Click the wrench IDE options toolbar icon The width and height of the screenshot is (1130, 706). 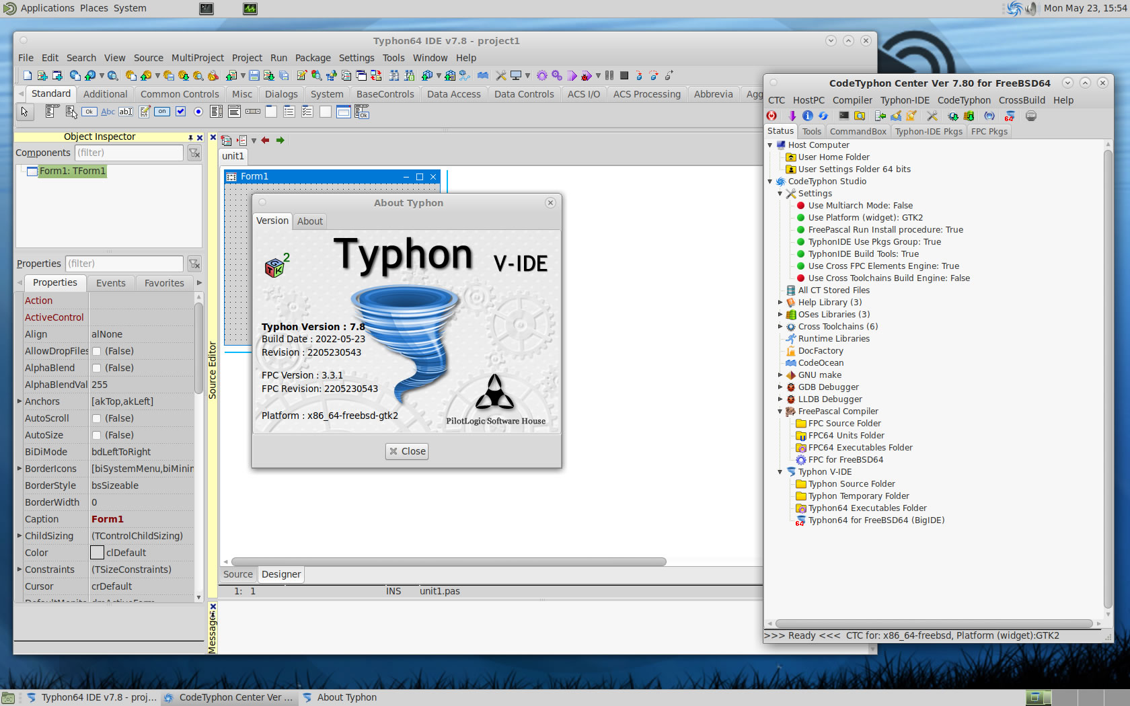tap(500, 75)
